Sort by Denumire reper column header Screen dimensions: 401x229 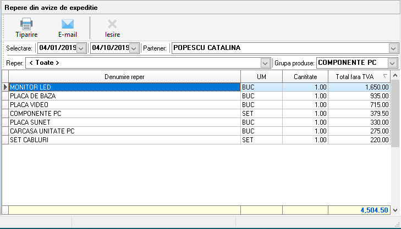pyautogui.click(x=124, y=76)
